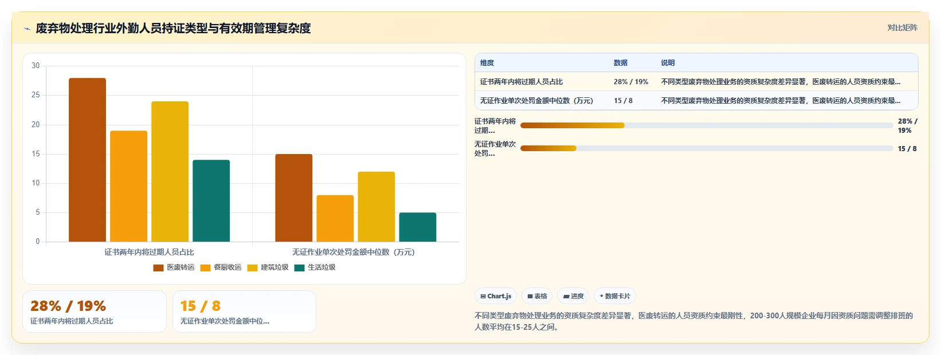Click the 生活垃圾 bar at 5
The height and width of the screenshot is (355, 941).
click(417, 227)
